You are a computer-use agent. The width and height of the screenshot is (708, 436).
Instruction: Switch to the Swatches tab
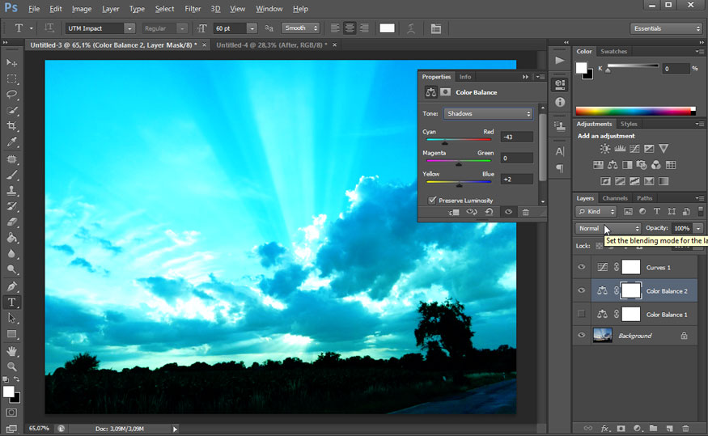(613, 52)
